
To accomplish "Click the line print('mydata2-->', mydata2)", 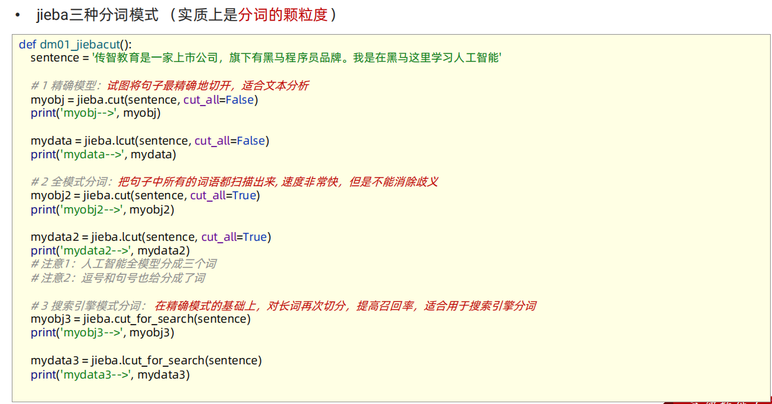I will tap(110, 250).
